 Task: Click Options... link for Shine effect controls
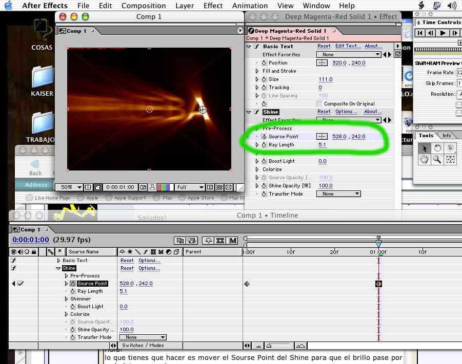pos(346,112)
